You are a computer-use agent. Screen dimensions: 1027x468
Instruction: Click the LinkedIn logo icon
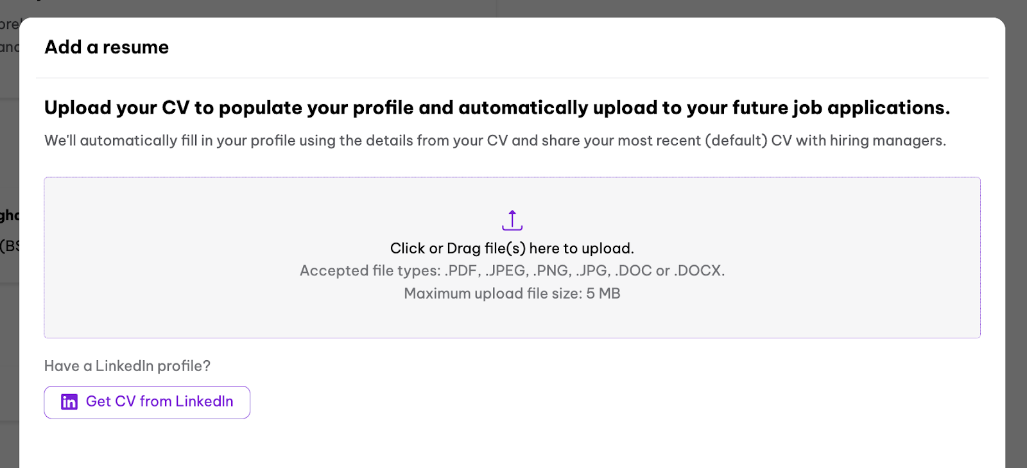coord(69,402)
